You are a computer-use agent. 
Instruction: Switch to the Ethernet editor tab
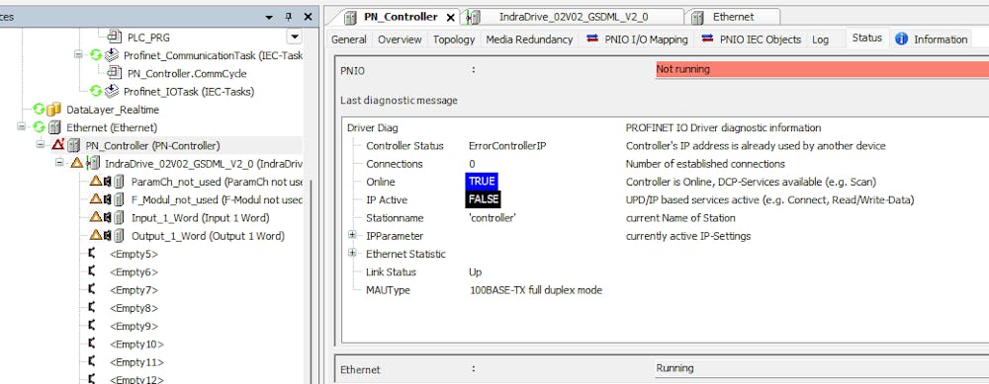(733, 17)
